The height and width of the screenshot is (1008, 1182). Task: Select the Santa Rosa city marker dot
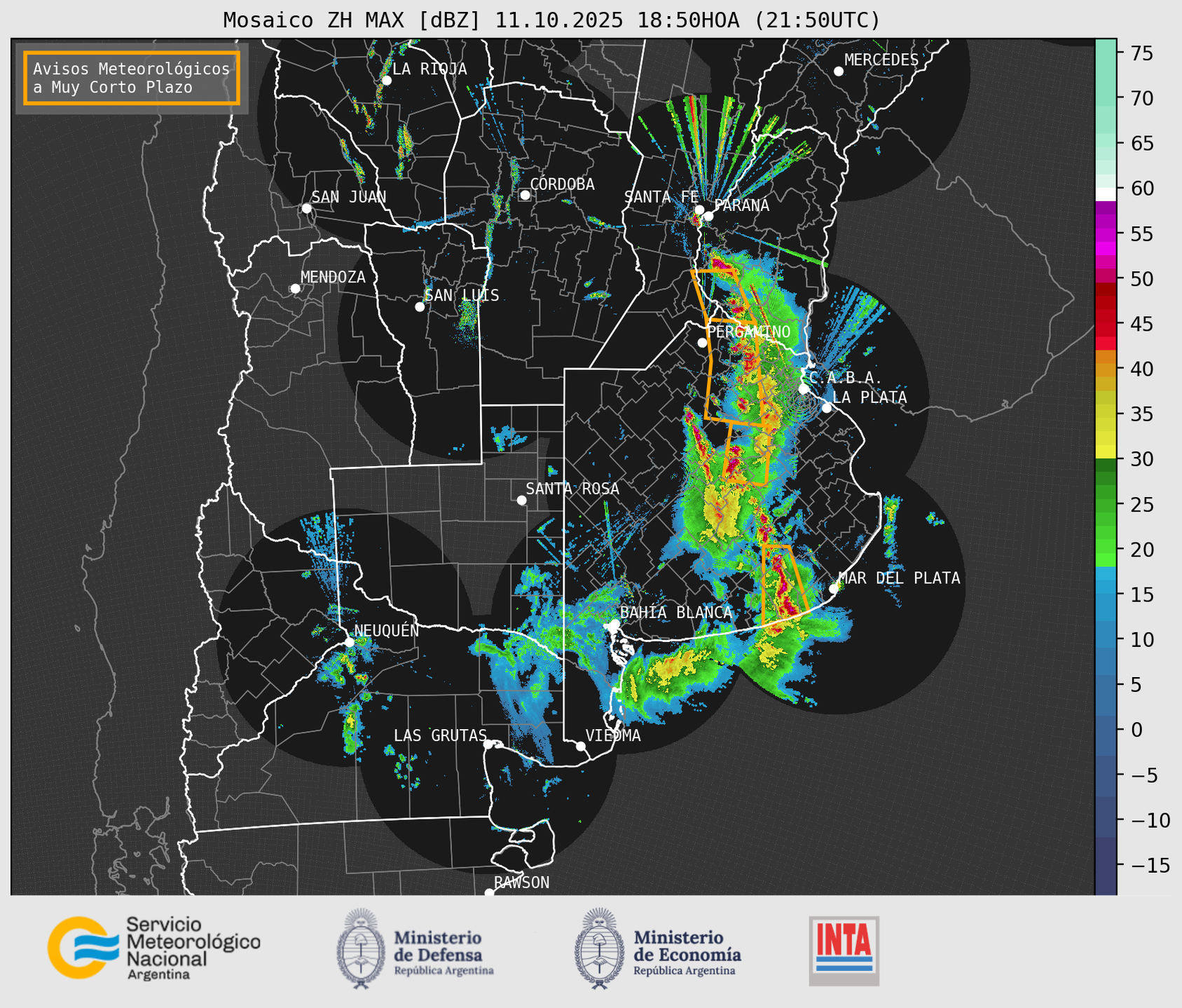pos(521,500)
